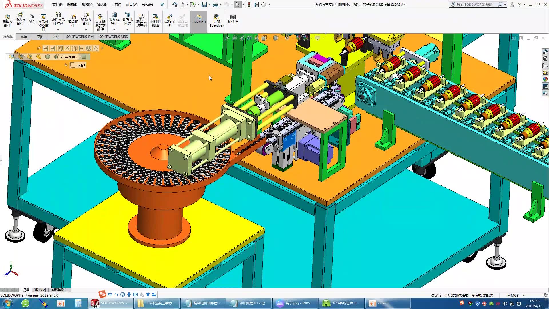
Task: Open Appearances color ball in task pane
Action: pos(545,79)
